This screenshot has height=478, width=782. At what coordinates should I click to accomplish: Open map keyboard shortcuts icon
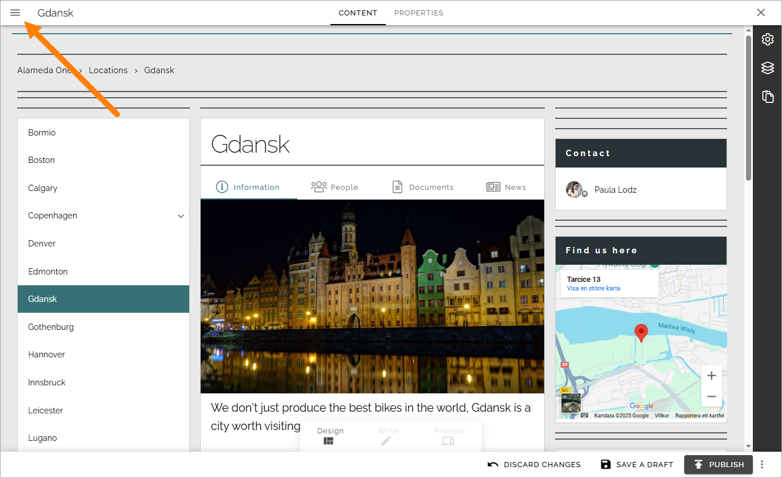(585, 415)
